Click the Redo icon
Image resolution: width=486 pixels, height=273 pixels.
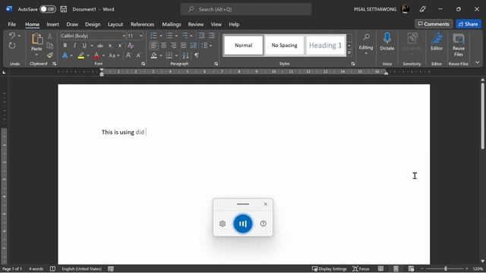[12, 45]
